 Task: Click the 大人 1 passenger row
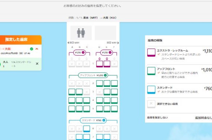[x=21, y=64]
